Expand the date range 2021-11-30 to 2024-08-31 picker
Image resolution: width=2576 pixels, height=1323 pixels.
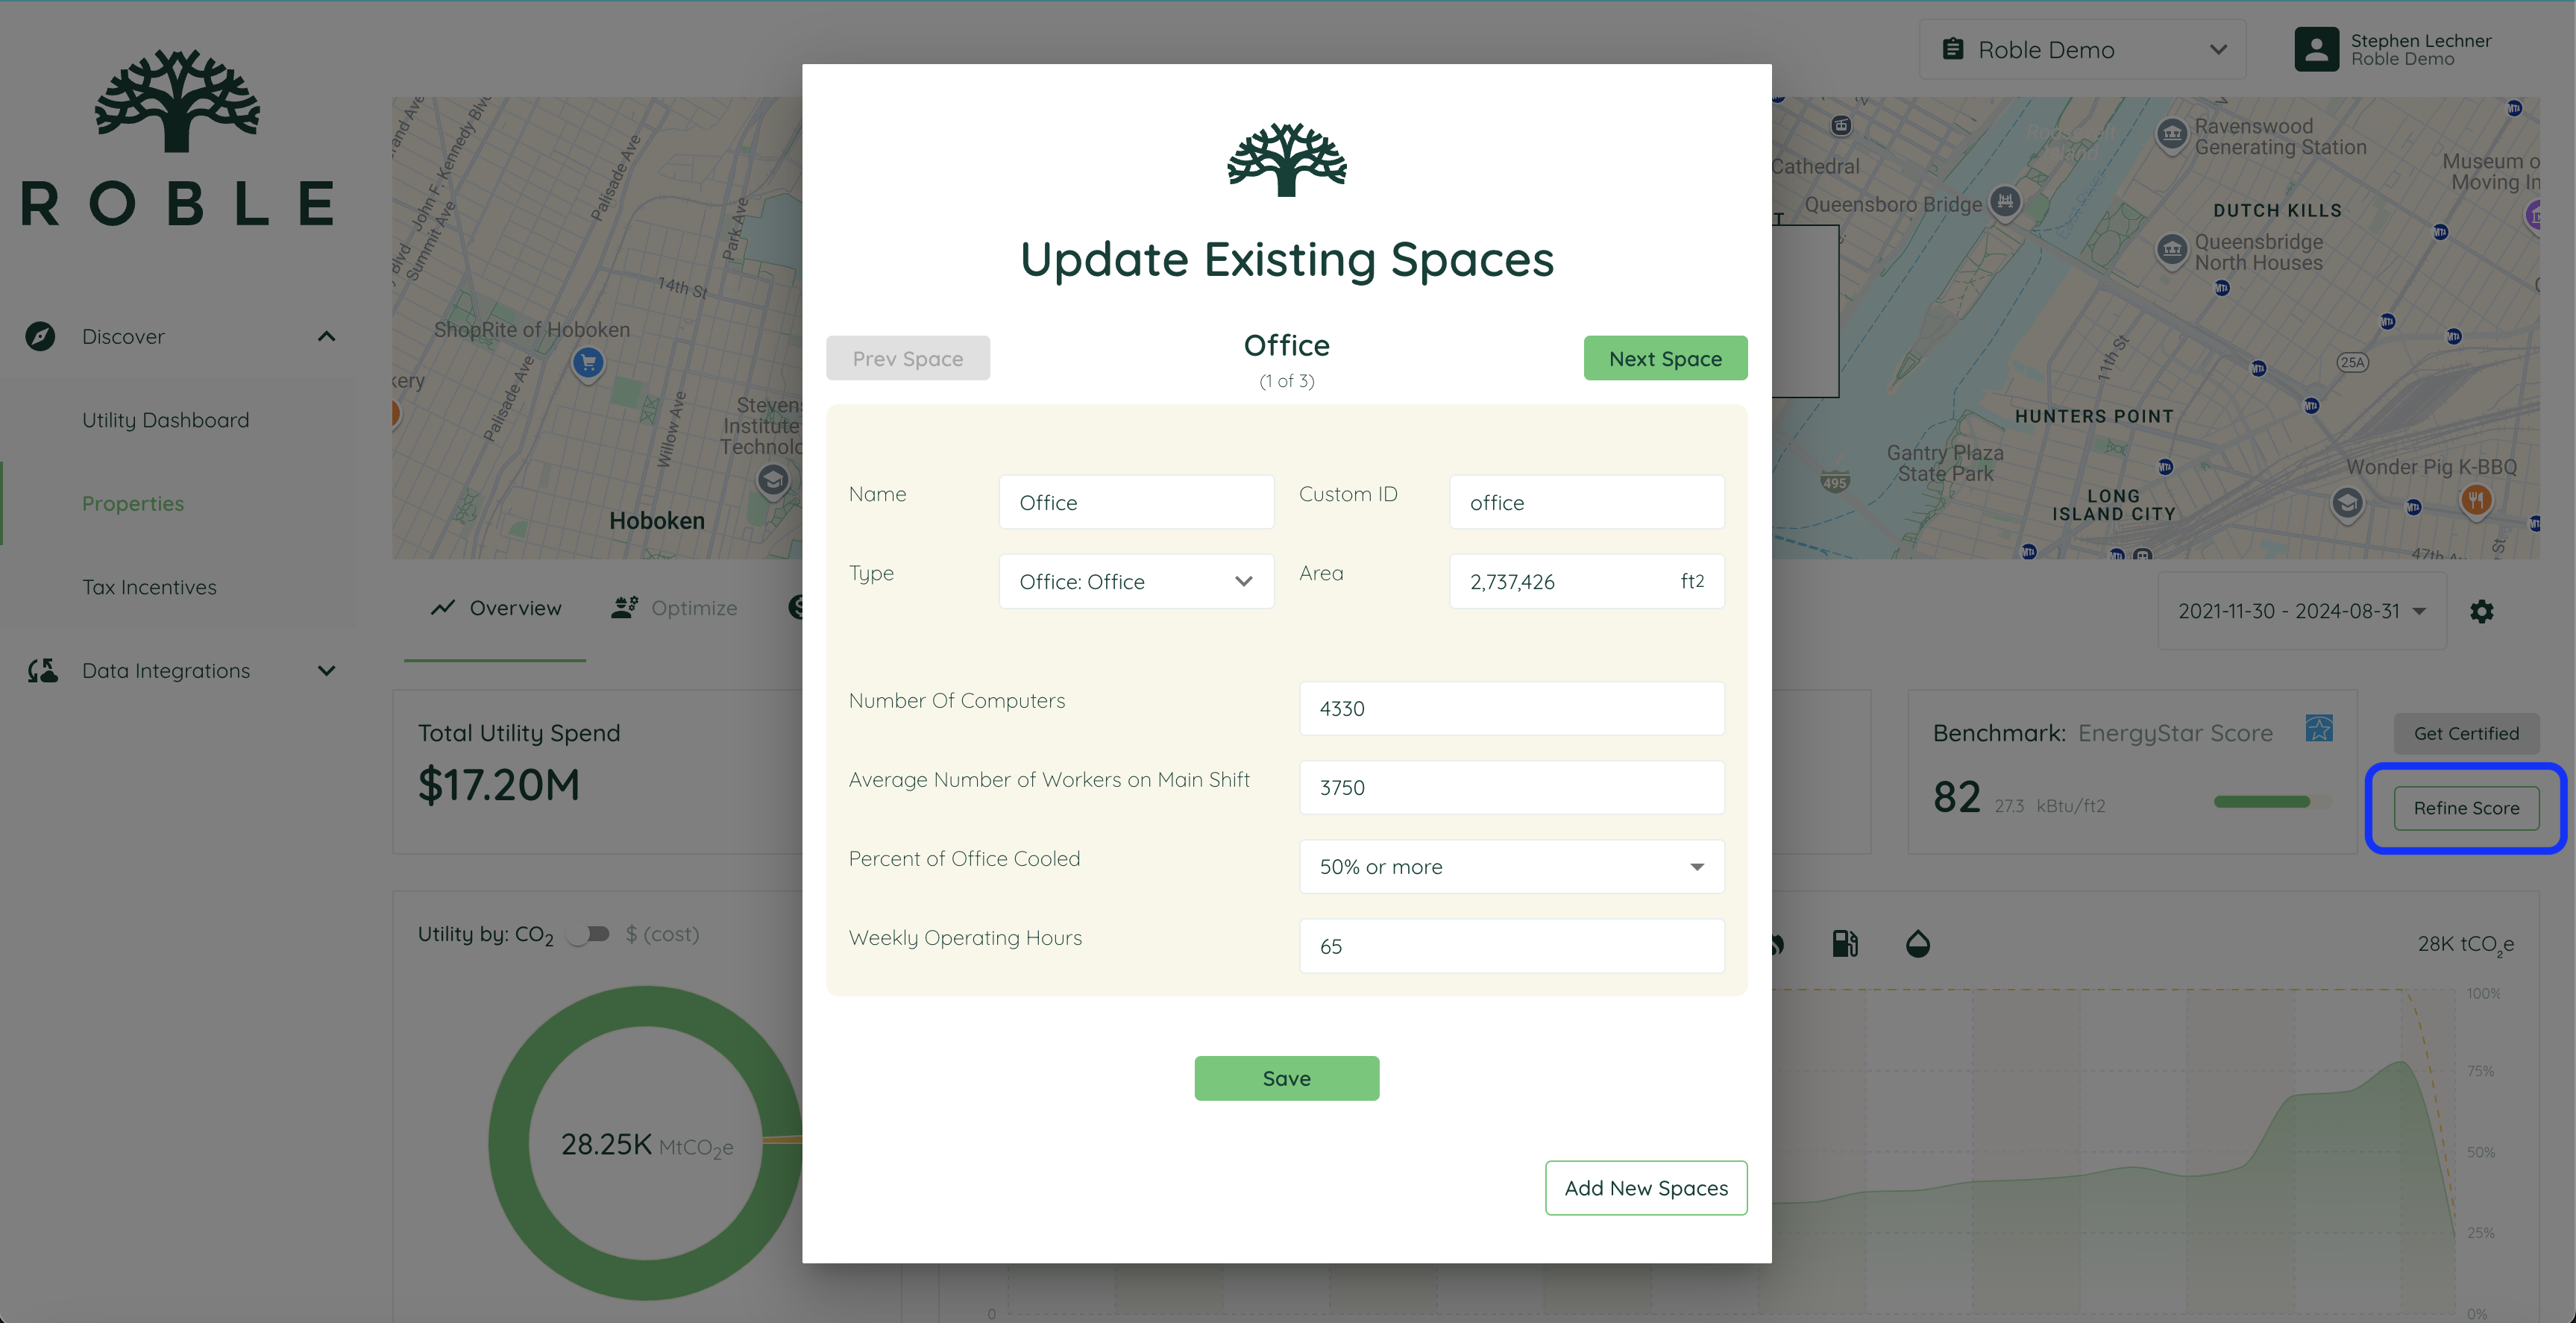tap(2301, 611)
